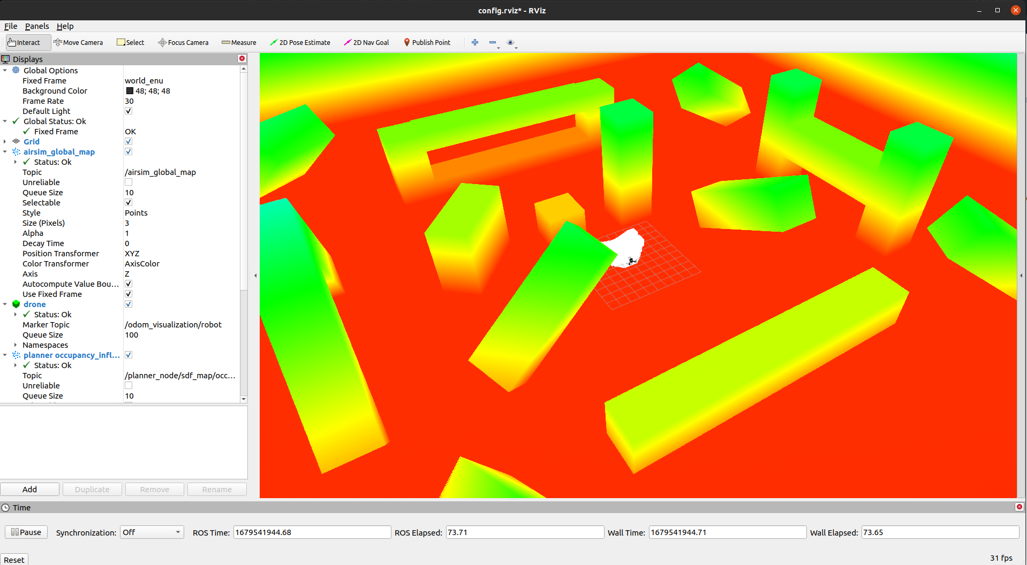Expand the Namespaces node under drone
Viewport: 1027px width, 565px height.
(x=16, y=345)
